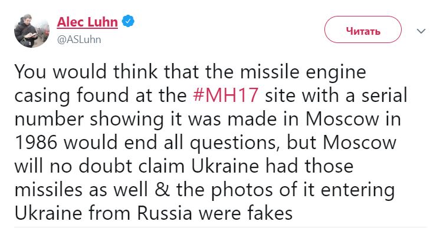Click the word 'entering' in the tweet

pyautogui.click(x=357, y=191)
